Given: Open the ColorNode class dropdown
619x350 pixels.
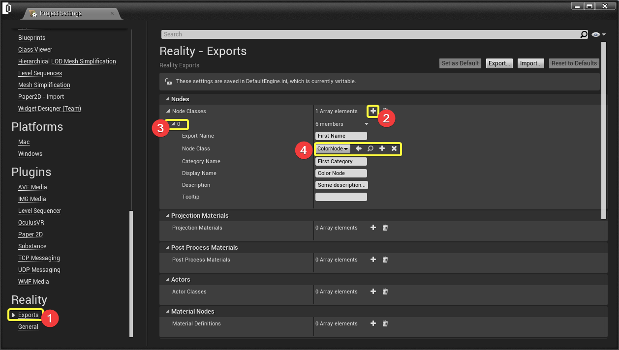Looking at the screenshot, I should pos(333,148).
